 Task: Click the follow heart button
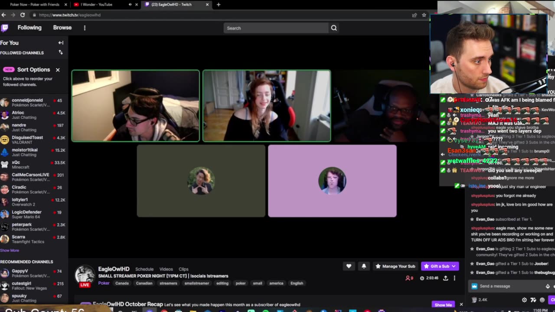[349, 266]
